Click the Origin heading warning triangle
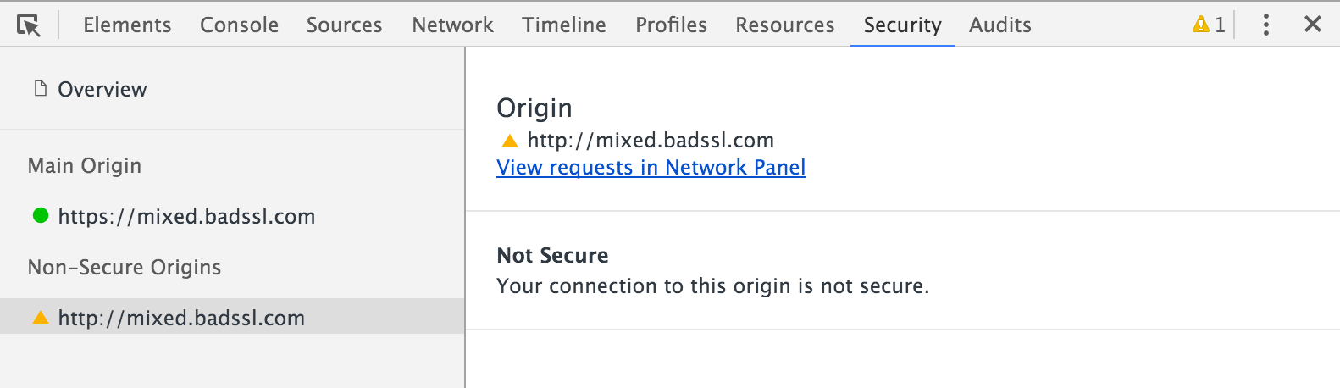 tap(509, 141)
